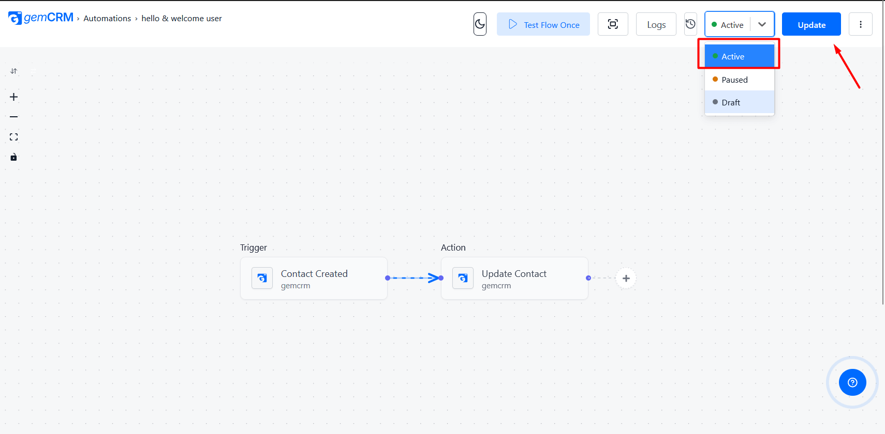Screen dimensions: 885x434
Task: Click the Update button
Action: (x=812, y=24)
